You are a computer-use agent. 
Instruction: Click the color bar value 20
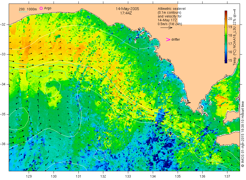230,19
